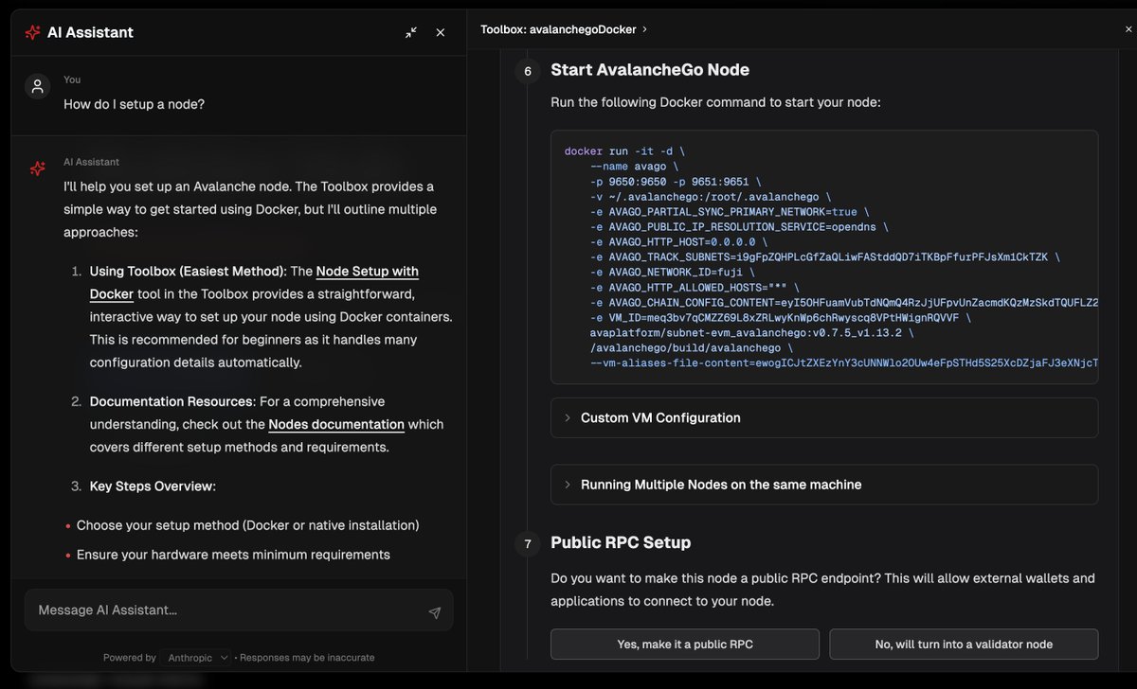This screenshot has height=689, width=1137.
Task: Click the chevron after avalanchegoDocker breadcrumb
Action: click(645, 29)
